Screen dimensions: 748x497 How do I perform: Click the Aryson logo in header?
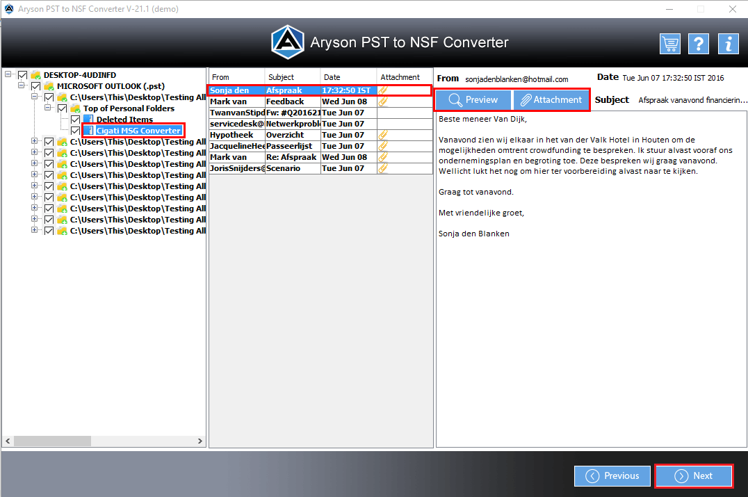coord(288,42)
